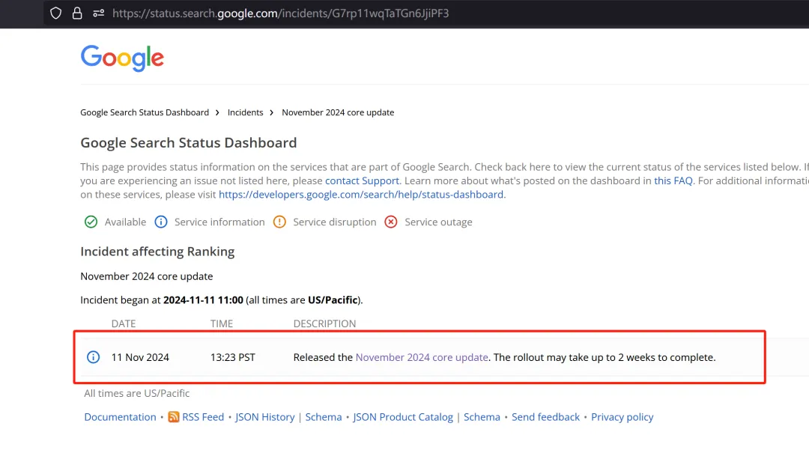Viewport: 809px width, 450px height.
Task: Click the DATE column header
Action: 124,323
